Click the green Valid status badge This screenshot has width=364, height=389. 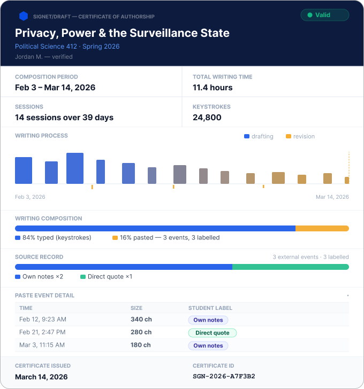coord(325,15)
